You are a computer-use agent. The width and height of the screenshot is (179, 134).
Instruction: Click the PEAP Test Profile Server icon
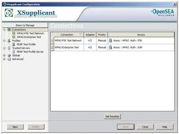[x=14, y=52]
